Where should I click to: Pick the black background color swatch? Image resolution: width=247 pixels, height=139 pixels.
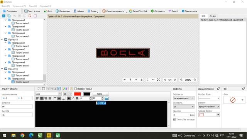click(x=87, y=94)
